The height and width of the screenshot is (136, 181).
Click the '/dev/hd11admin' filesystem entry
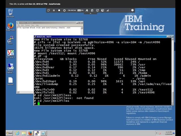click(x=47, y=76)
